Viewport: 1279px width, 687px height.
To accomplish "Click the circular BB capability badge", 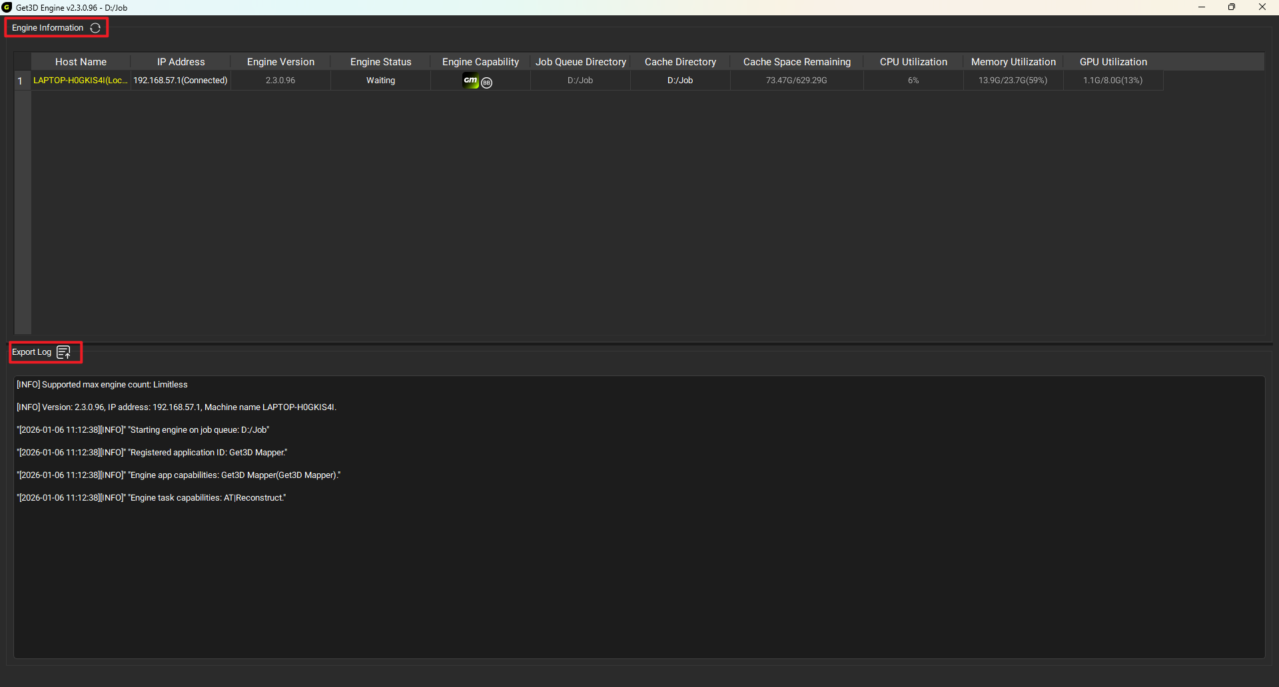I will tap(487, 83).
